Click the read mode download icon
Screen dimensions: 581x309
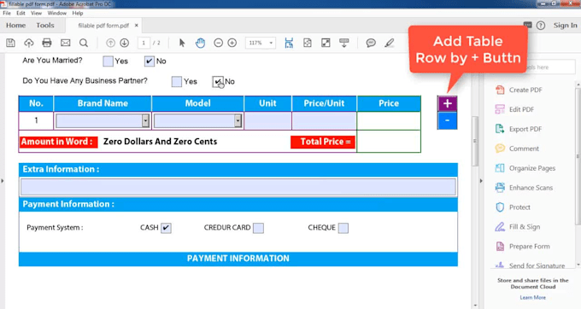tap(343, 43)
